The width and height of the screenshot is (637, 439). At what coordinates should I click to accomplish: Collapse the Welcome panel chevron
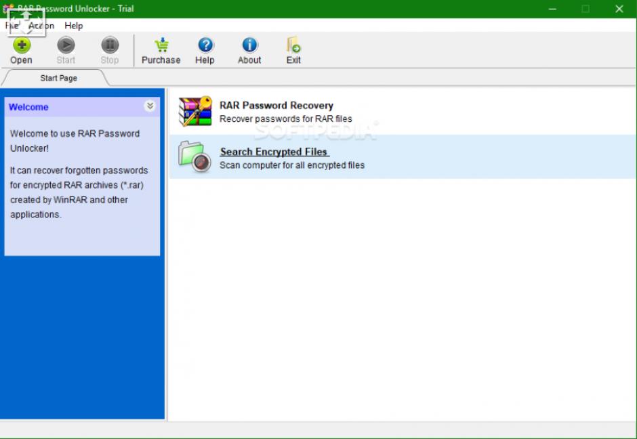(x=150, y=106)
